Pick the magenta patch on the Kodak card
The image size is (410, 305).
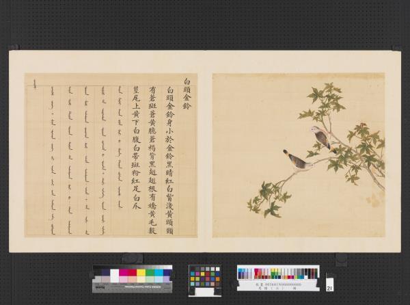123,273
